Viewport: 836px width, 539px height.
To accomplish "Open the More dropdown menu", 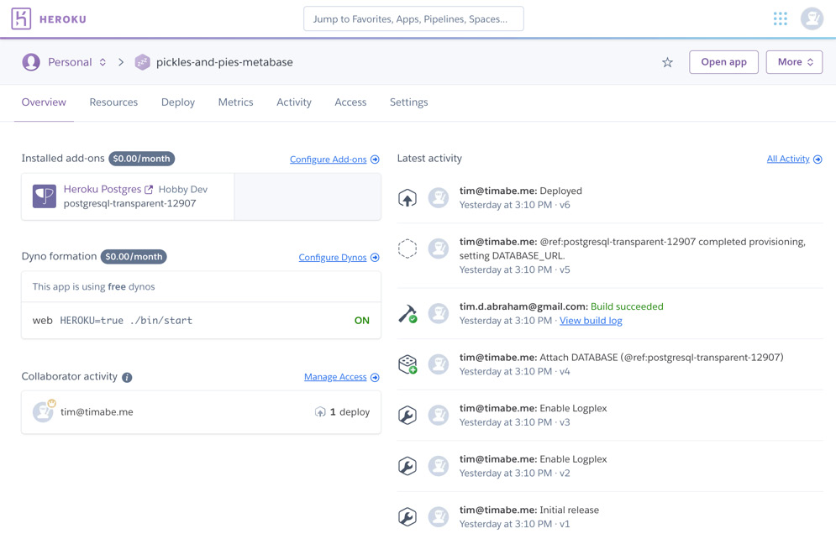I will tap(794, 62).
